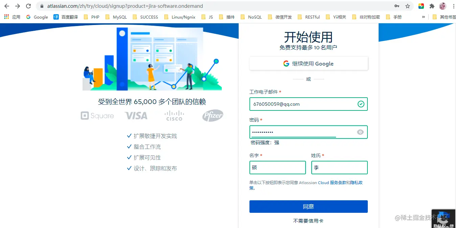Click the lock icon in address bar

tap(42, 6)
